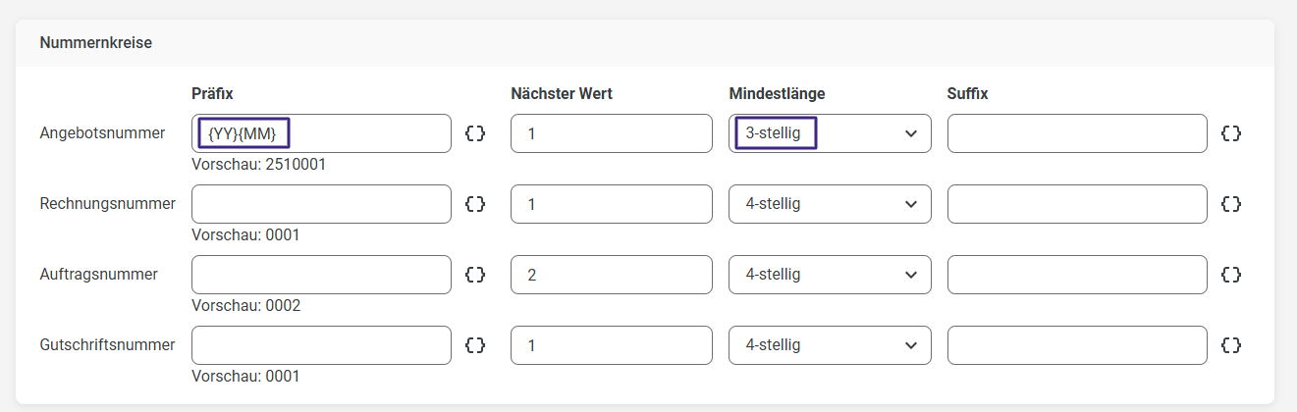Click placeholder braces icon beside Angebotsnummer suffix

point(1231,133)
